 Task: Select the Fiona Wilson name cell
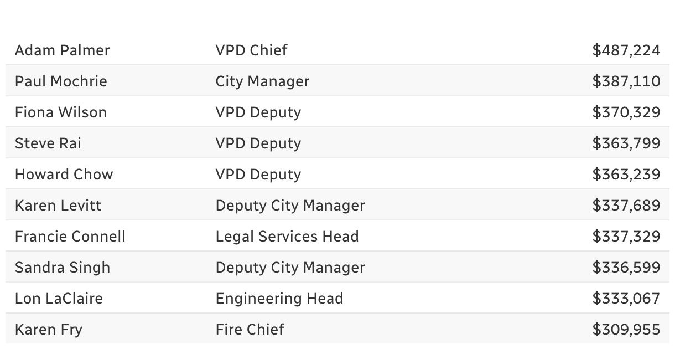click(61, 112)
